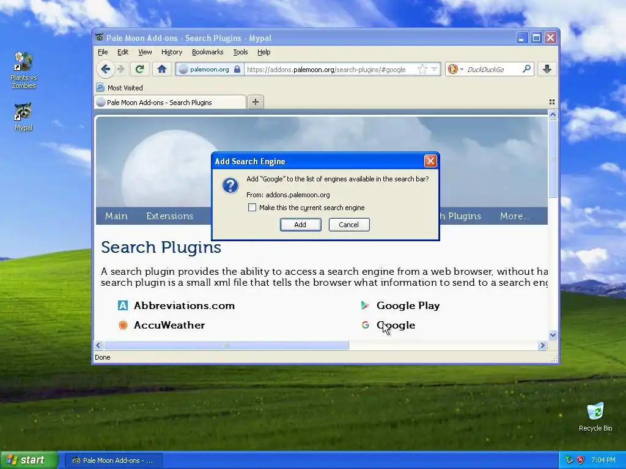Viewport: 626px width, 469px height.
Task: Click the horizontal scrollbar left arrow
Action: click(x=98, y=346)
